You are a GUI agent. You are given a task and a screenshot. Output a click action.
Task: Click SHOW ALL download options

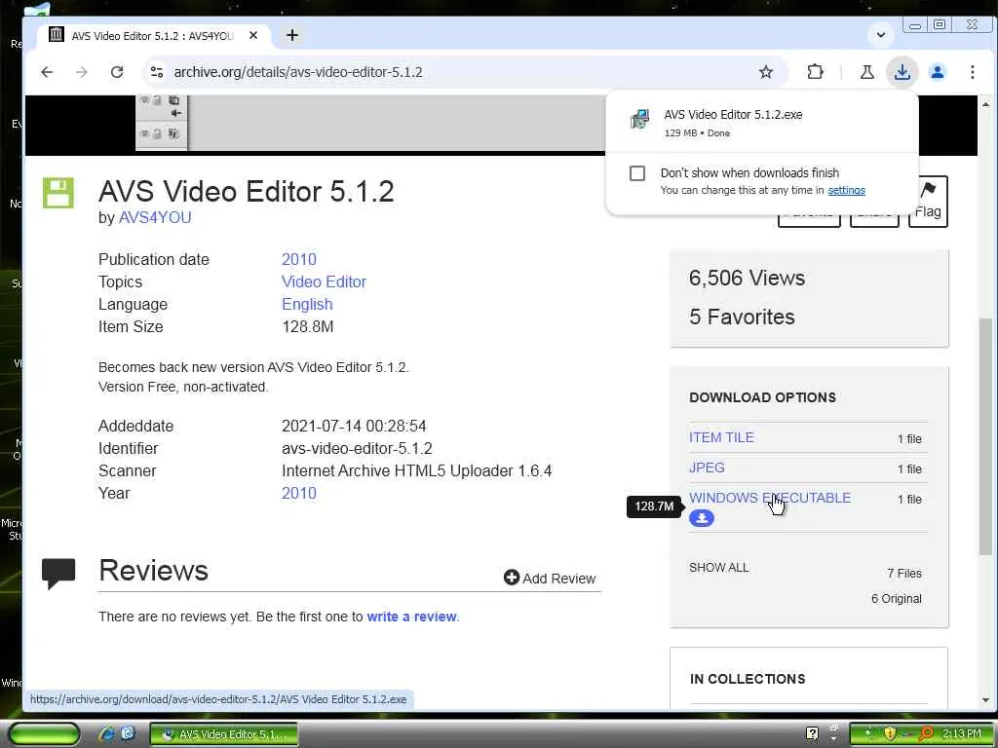[718, 568]
